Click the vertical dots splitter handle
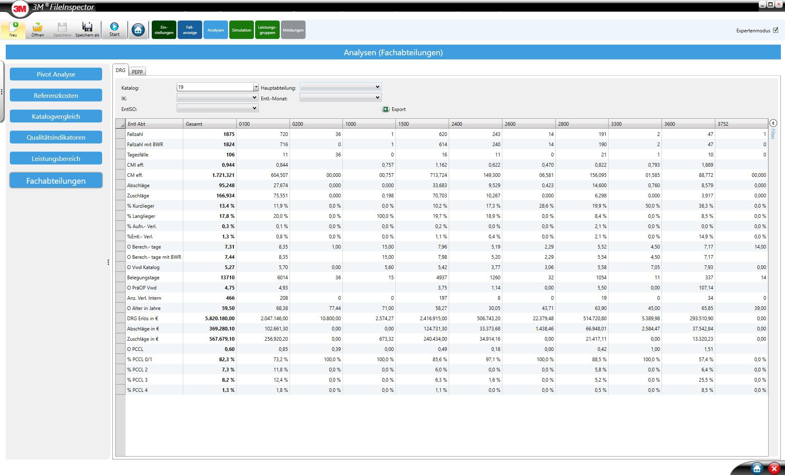 click(x=108, y=262)
